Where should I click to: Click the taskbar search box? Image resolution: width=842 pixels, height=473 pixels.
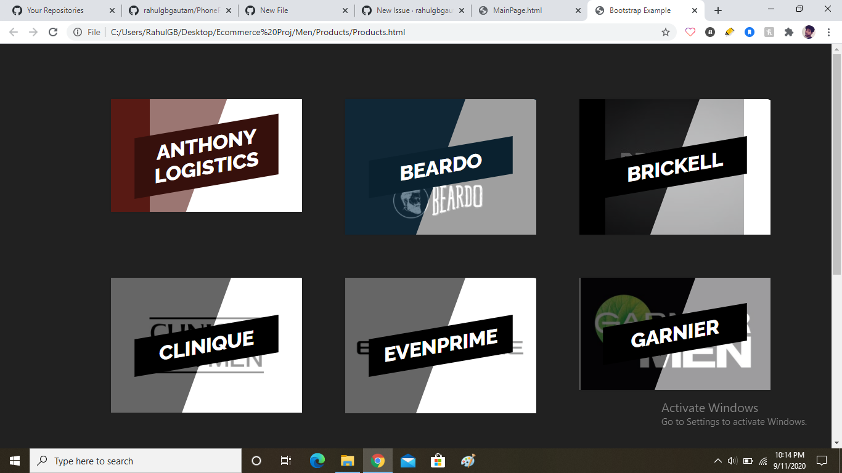pyautogui.click(x=136, y=461)
